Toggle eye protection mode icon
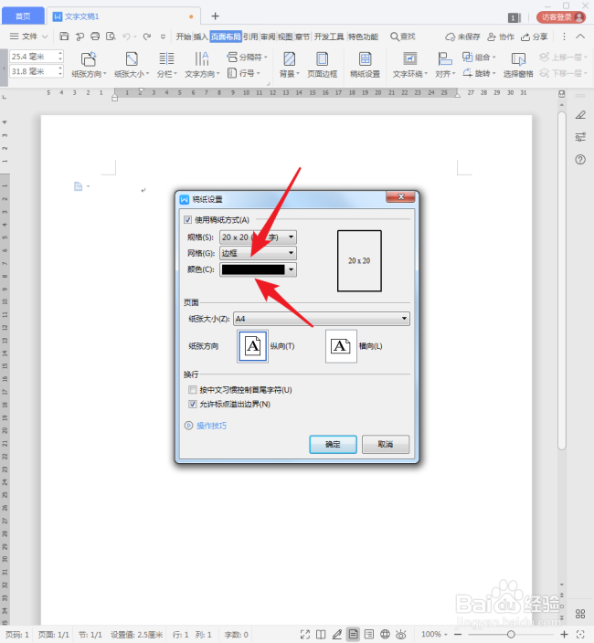 click(x=401, y=635)
